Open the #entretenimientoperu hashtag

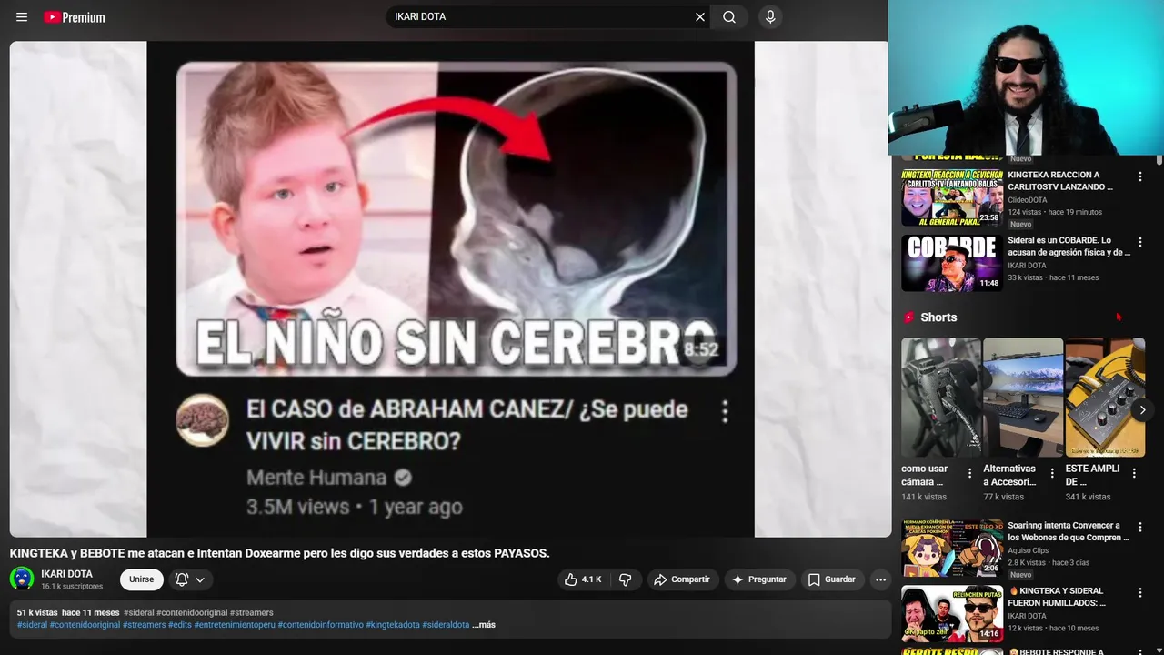(235, 625)
